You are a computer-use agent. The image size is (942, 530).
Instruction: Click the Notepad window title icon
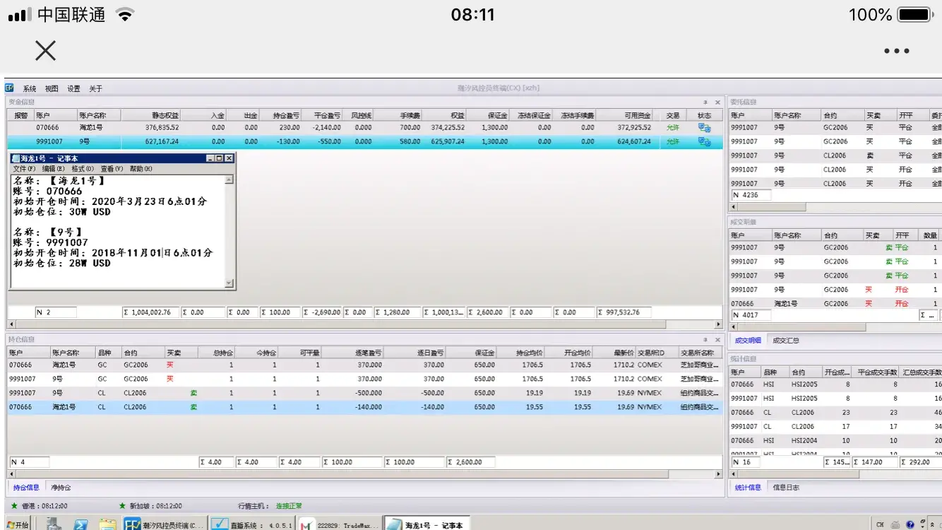[x=16, y=158]
